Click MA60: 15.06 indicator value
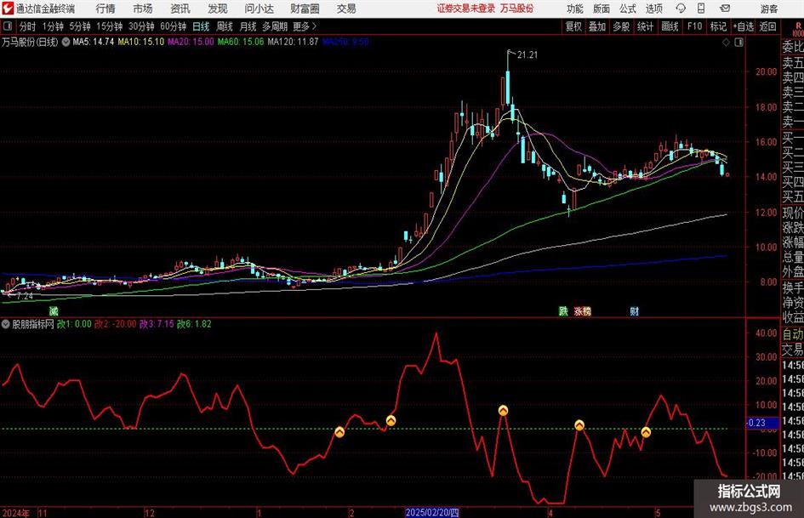 (241, 42)
